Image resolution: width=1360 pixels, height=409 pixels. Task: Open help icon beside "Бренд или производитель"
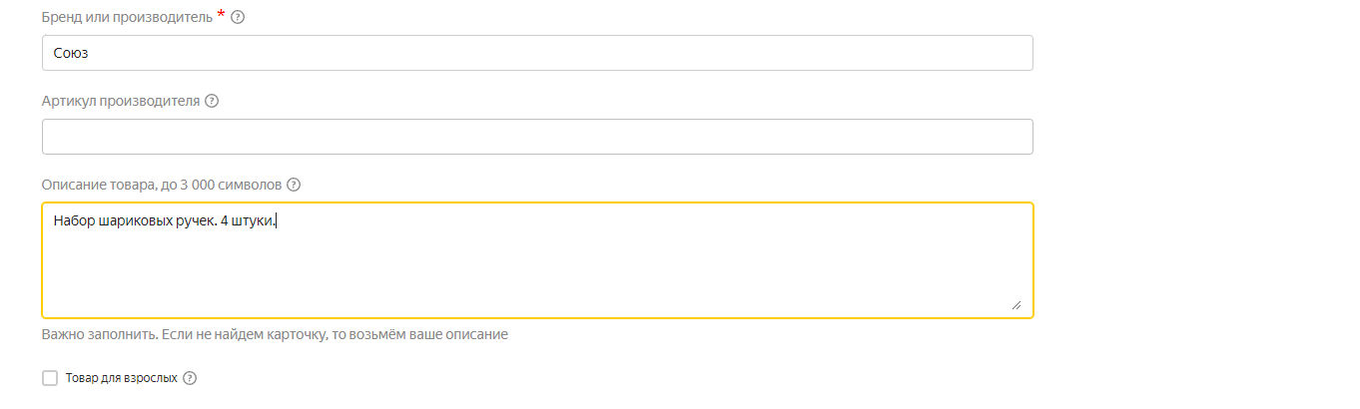(x=238, y=17)
